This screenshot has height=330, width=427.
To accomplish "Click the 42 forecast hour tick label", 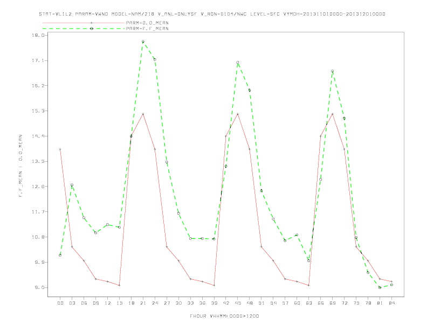I will tap(226, 303).
